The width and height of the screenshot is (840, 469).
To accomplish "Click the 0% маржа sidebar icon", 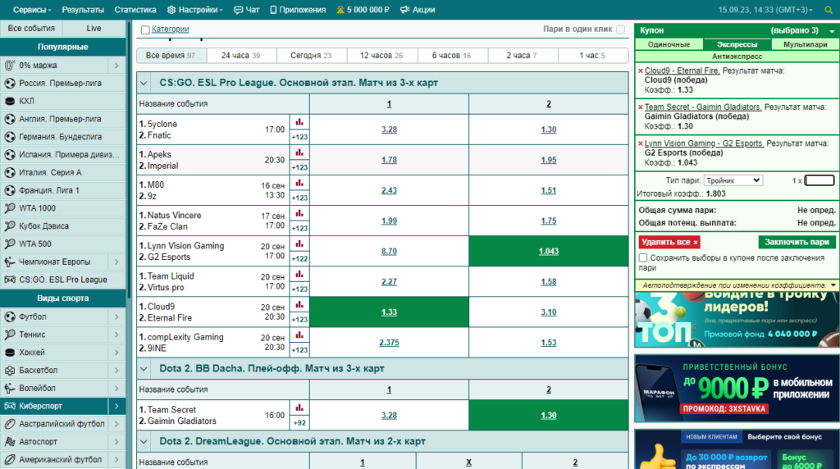I will pos(10,66).
